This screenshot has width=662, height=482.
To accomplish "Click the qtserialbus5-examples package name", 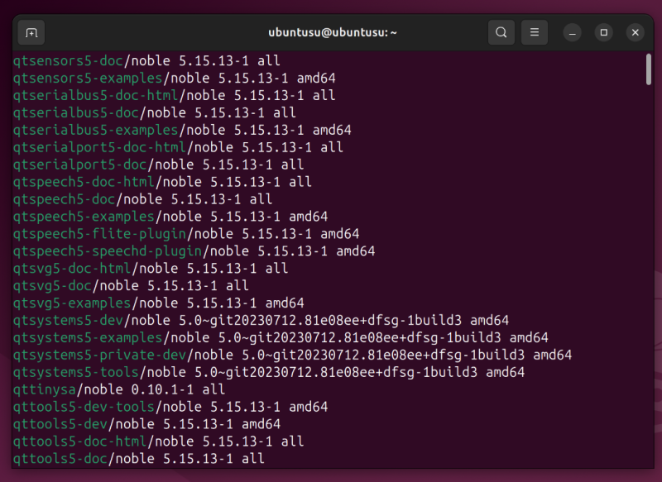I will click(95, 130).
